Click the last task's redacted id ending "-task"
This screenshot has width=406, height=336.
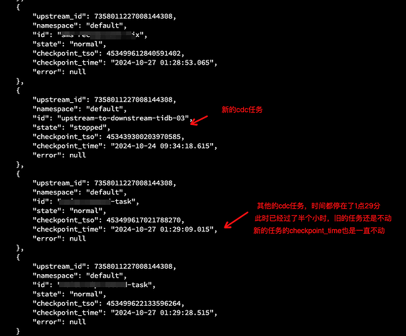point(104,285)
